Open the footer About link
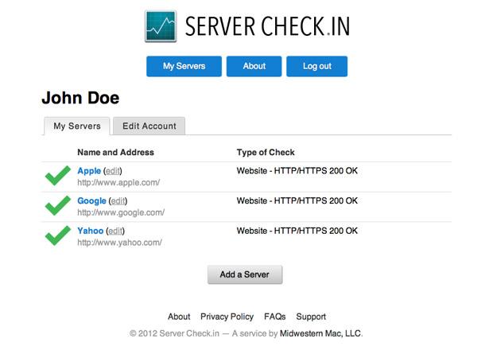Screen dimensions: 493x350 point(179,317)
